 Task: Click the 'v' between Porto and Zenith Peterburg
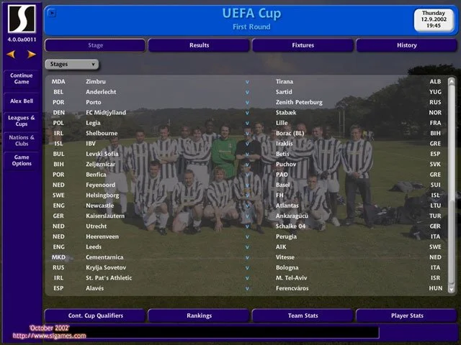(x=247, y=102)
